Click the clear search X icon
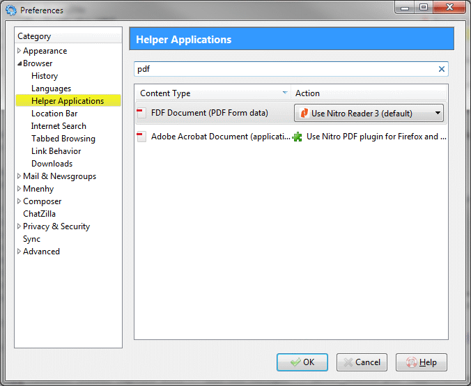 coord(441,69)
